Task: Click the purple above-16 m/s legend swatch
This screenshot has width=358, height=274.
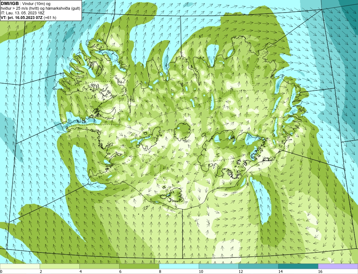Action: [x=338, y=266]
